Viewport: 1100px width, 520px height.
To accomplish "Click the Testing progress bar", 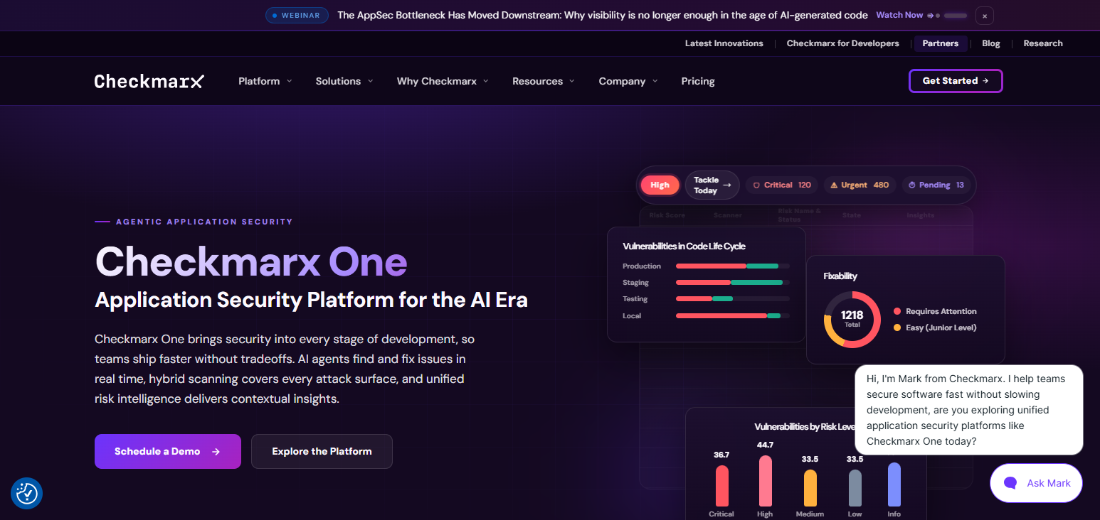I will pos(733,299).
